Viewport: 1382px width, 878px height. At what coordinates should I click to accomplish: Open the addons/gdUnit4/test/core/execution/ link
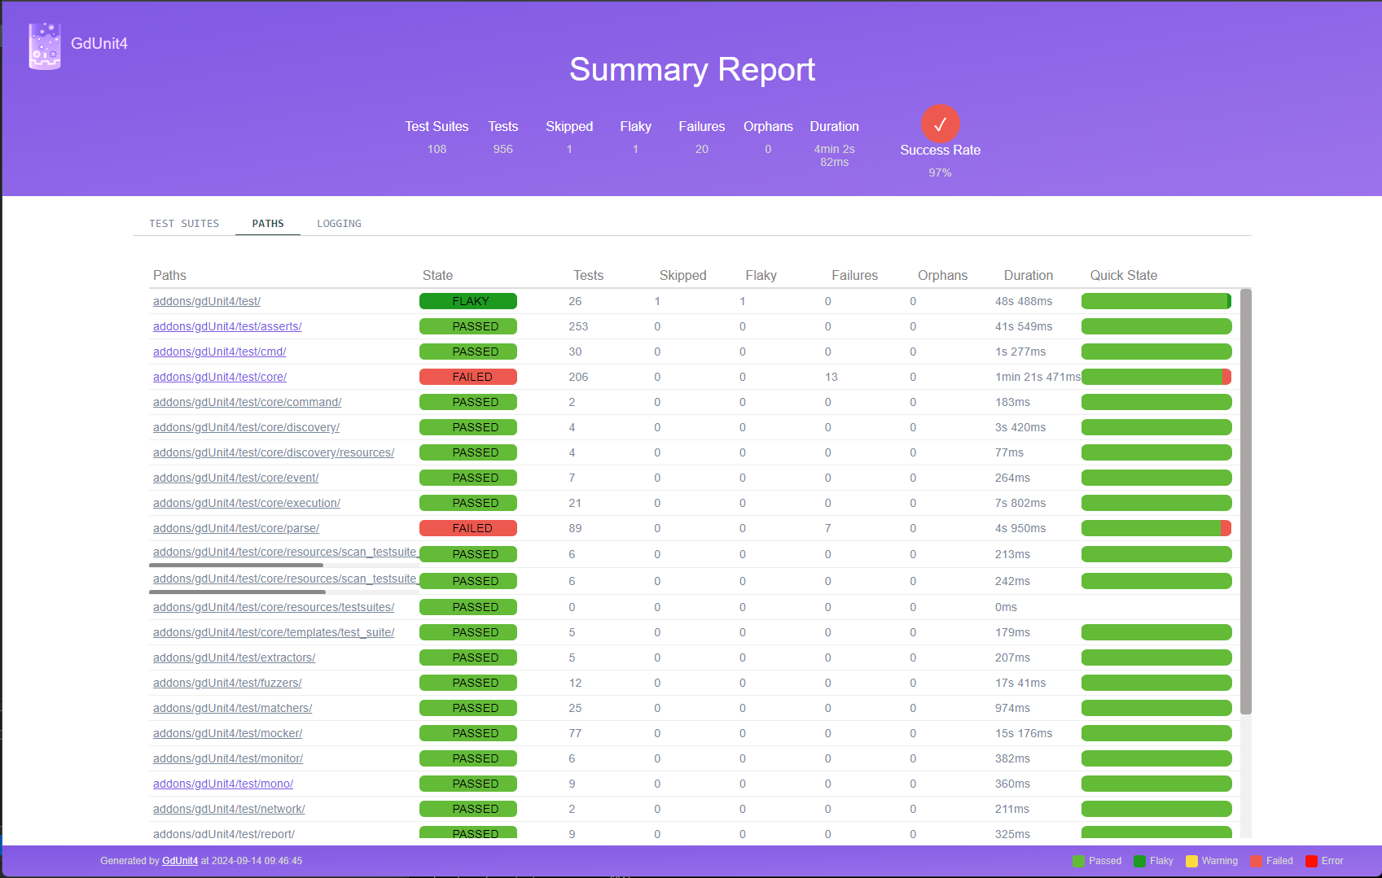click(x=247, y=503)
